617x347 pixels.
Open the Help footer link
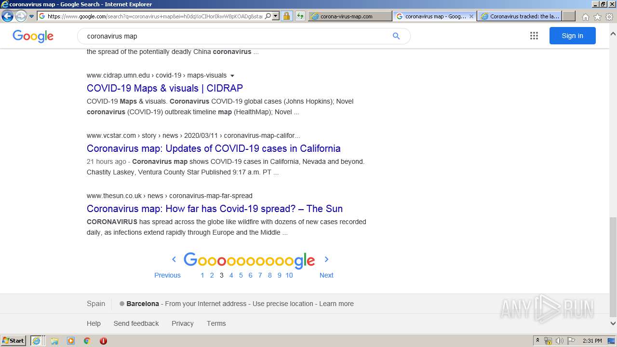94,323
